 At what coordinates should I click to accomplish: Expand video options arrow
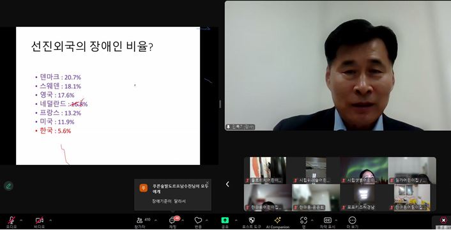pos(50,220)
